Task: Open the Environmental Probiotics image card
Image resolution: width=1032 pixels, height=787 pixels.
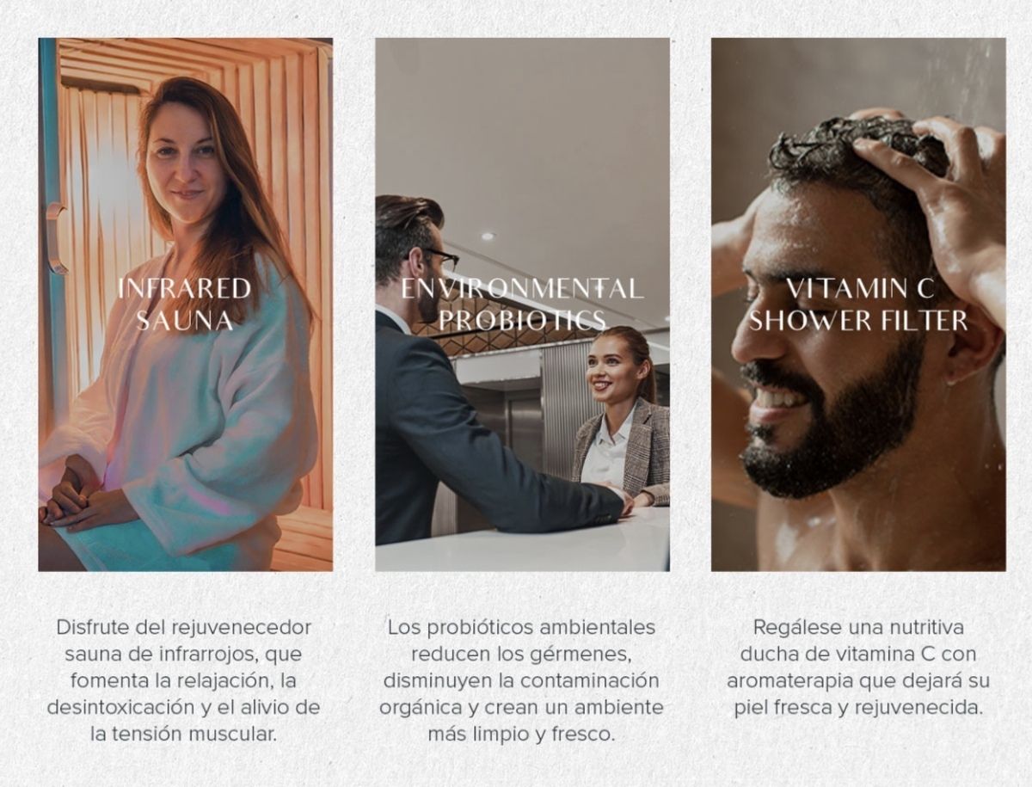Action: [x=522, y=304]
